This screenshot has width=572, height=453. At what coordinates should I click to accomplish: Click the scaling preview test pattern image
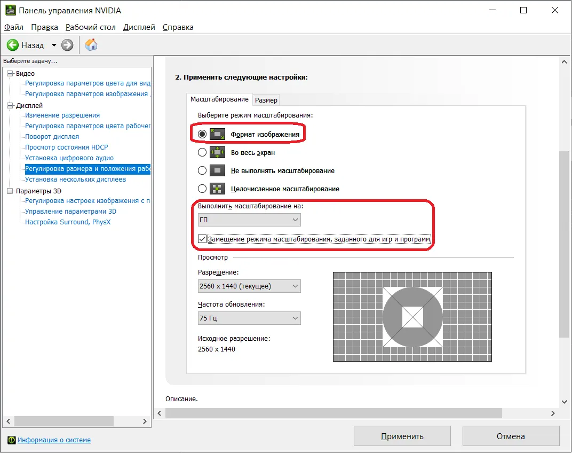click(x=412, y=317)
